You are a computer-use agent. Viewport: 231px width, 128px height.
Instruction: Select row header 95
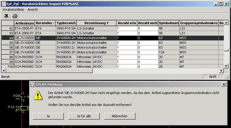[8, 43]
